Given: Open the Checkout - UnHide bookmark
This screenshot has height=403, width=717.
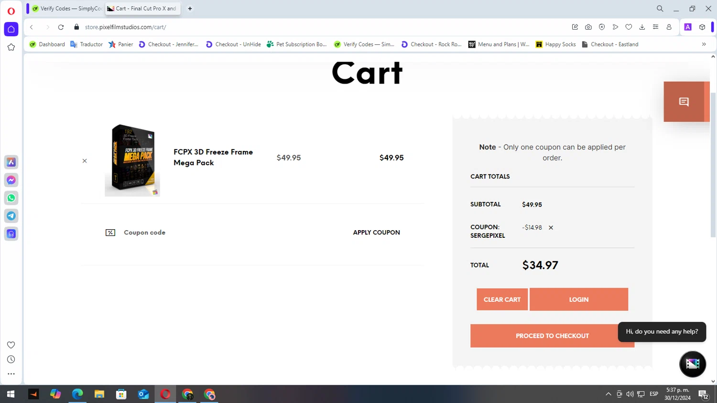Looking at the screenshot, I should 234,44.
